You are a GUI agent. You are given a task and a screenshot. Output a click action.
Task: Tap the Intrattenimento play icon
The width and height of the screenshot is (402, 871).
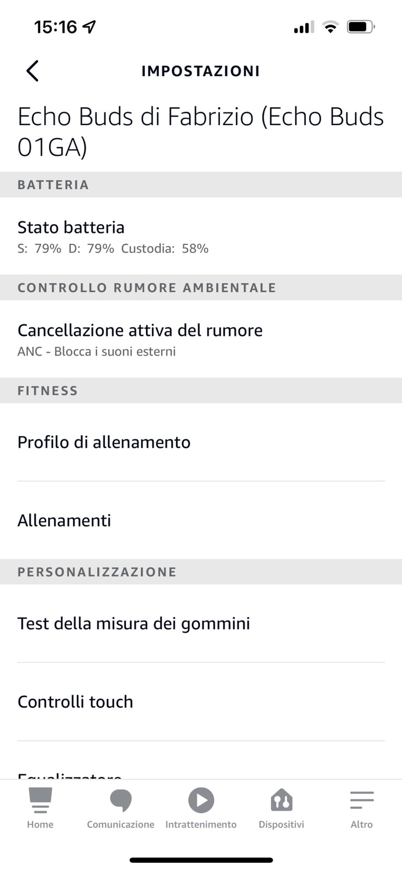[201, 800]
